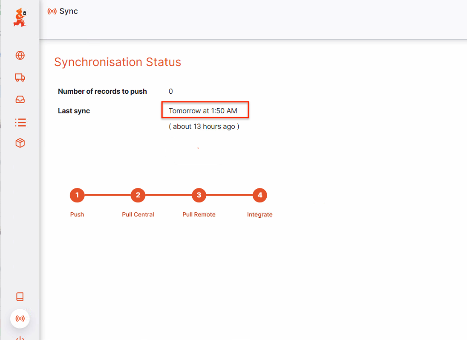Open the globe dashboard icon in sidebar
This screenshot has width=467, height=340.
20,55
